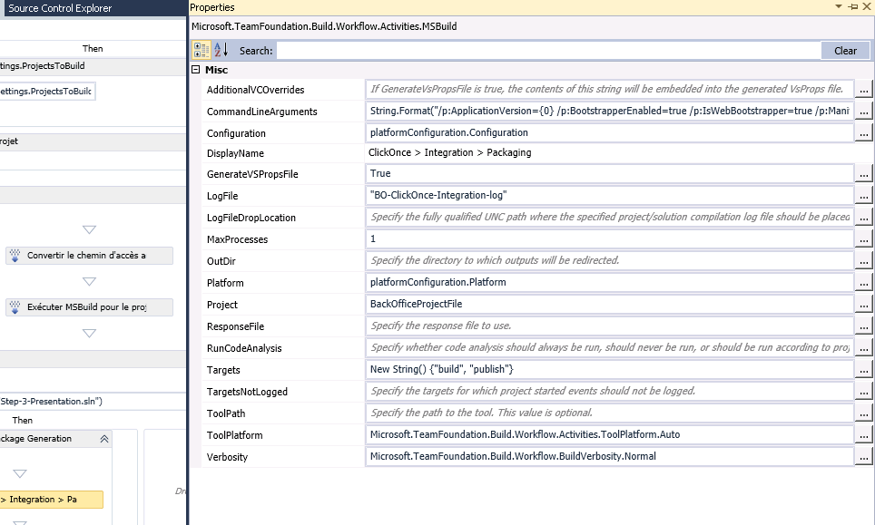Sort properties alphabetically with A-Z icon

point(221,50)
